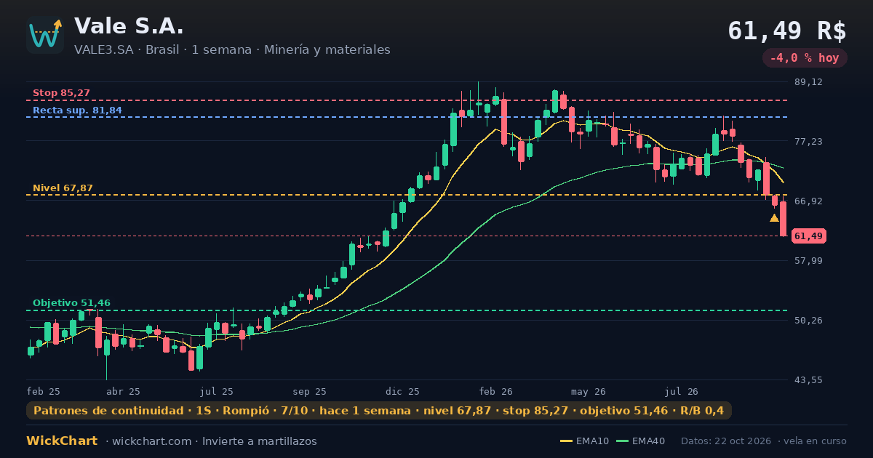The height and width of the screenshot is (458, 873).
Task: Click the abr 25 date label
Action: [123, 391]
